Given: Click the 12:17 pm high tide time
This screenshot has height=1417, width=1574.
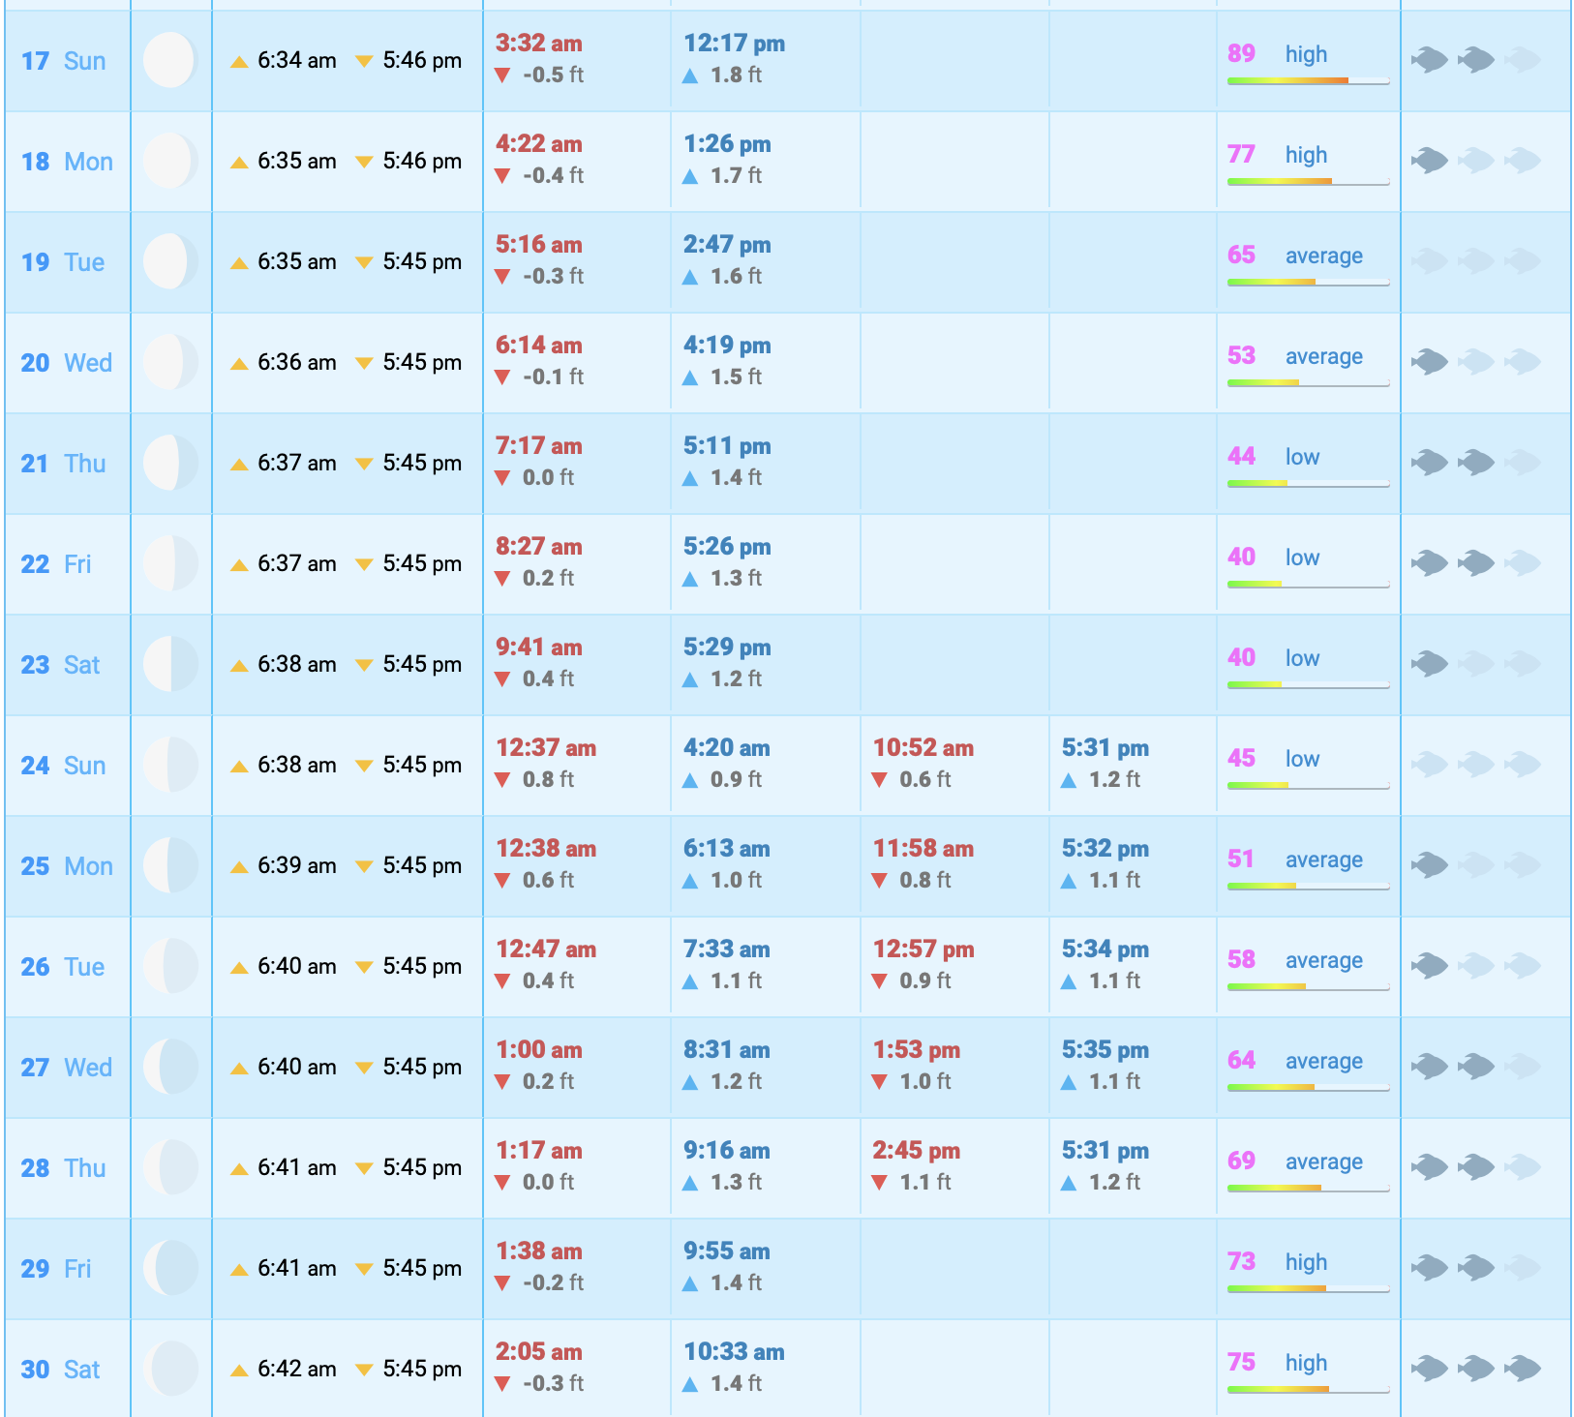Looking at the screenshot, I should (x=734, y=44).
